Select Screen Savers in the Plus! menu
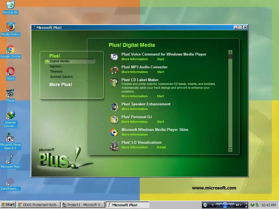This screenshot has width=279, height=209. [x=61, y=76]
